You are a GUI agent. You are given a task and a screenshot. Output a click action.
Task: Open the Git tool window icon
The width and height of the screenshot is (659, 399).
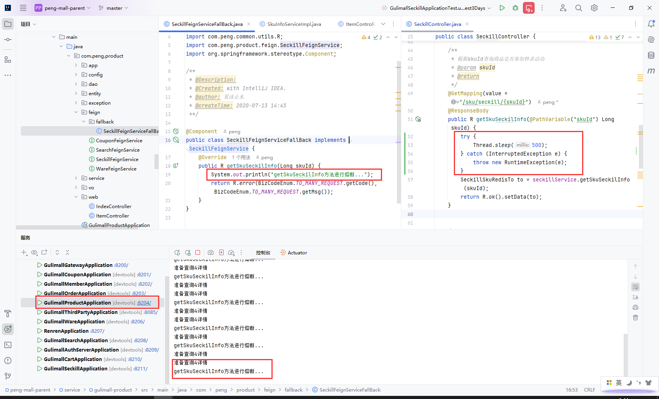[8, 376]
